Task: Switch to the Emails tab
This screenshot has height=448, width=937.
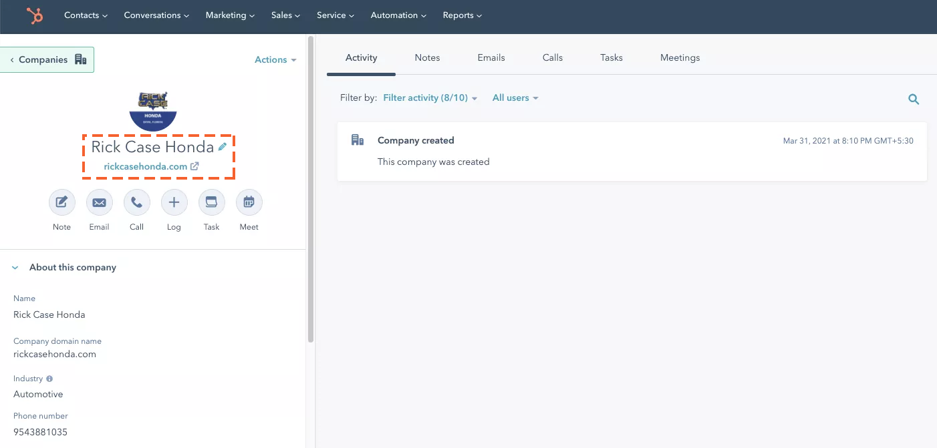Action: click(491, 57)
